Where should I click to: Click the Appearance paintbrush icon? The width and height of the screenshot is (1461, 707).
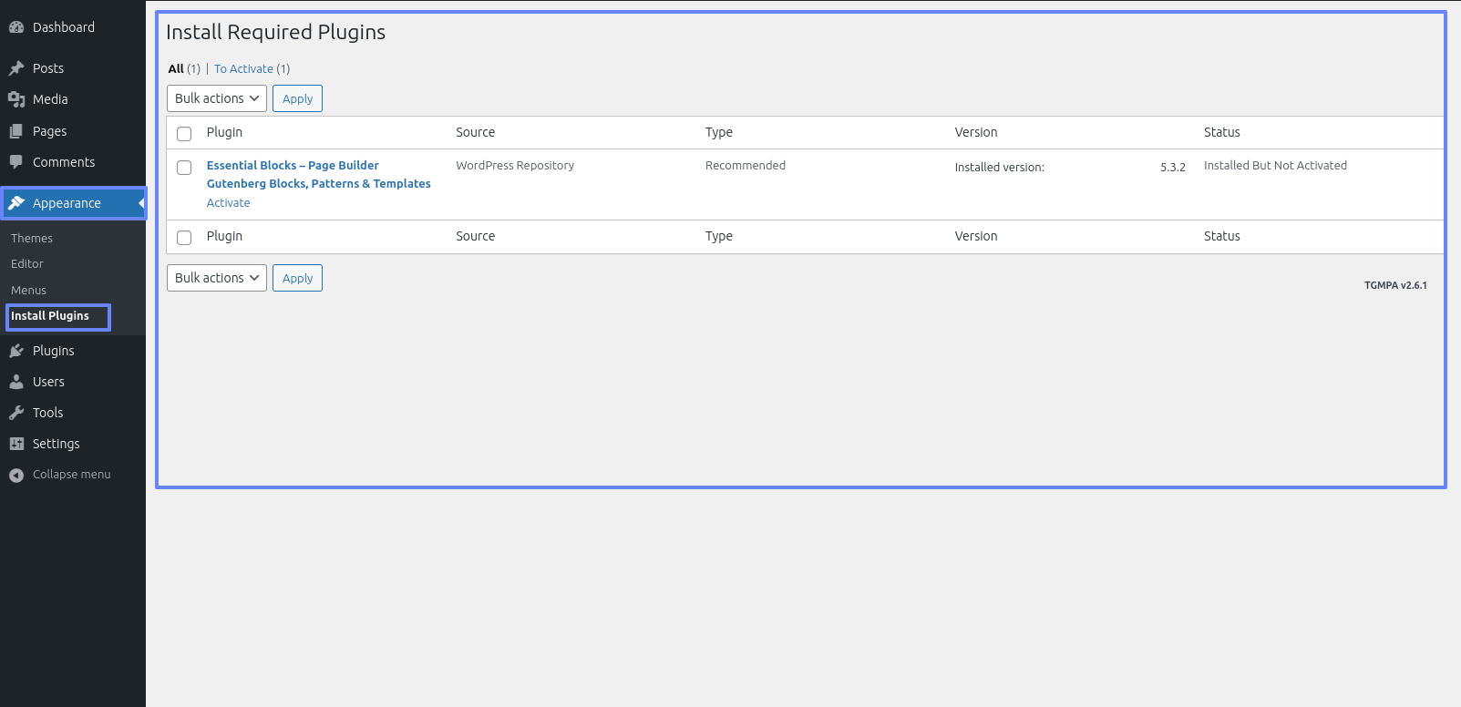point(16,203)
